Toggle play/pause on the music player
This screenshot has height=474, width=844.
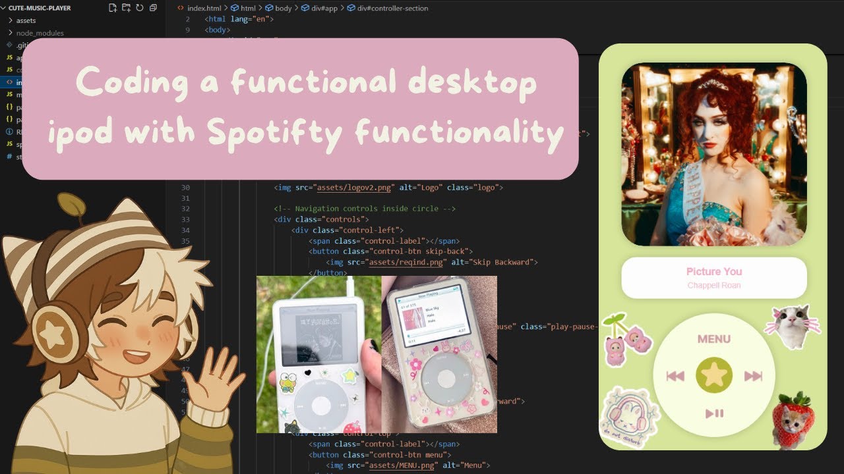coord(715,413)
